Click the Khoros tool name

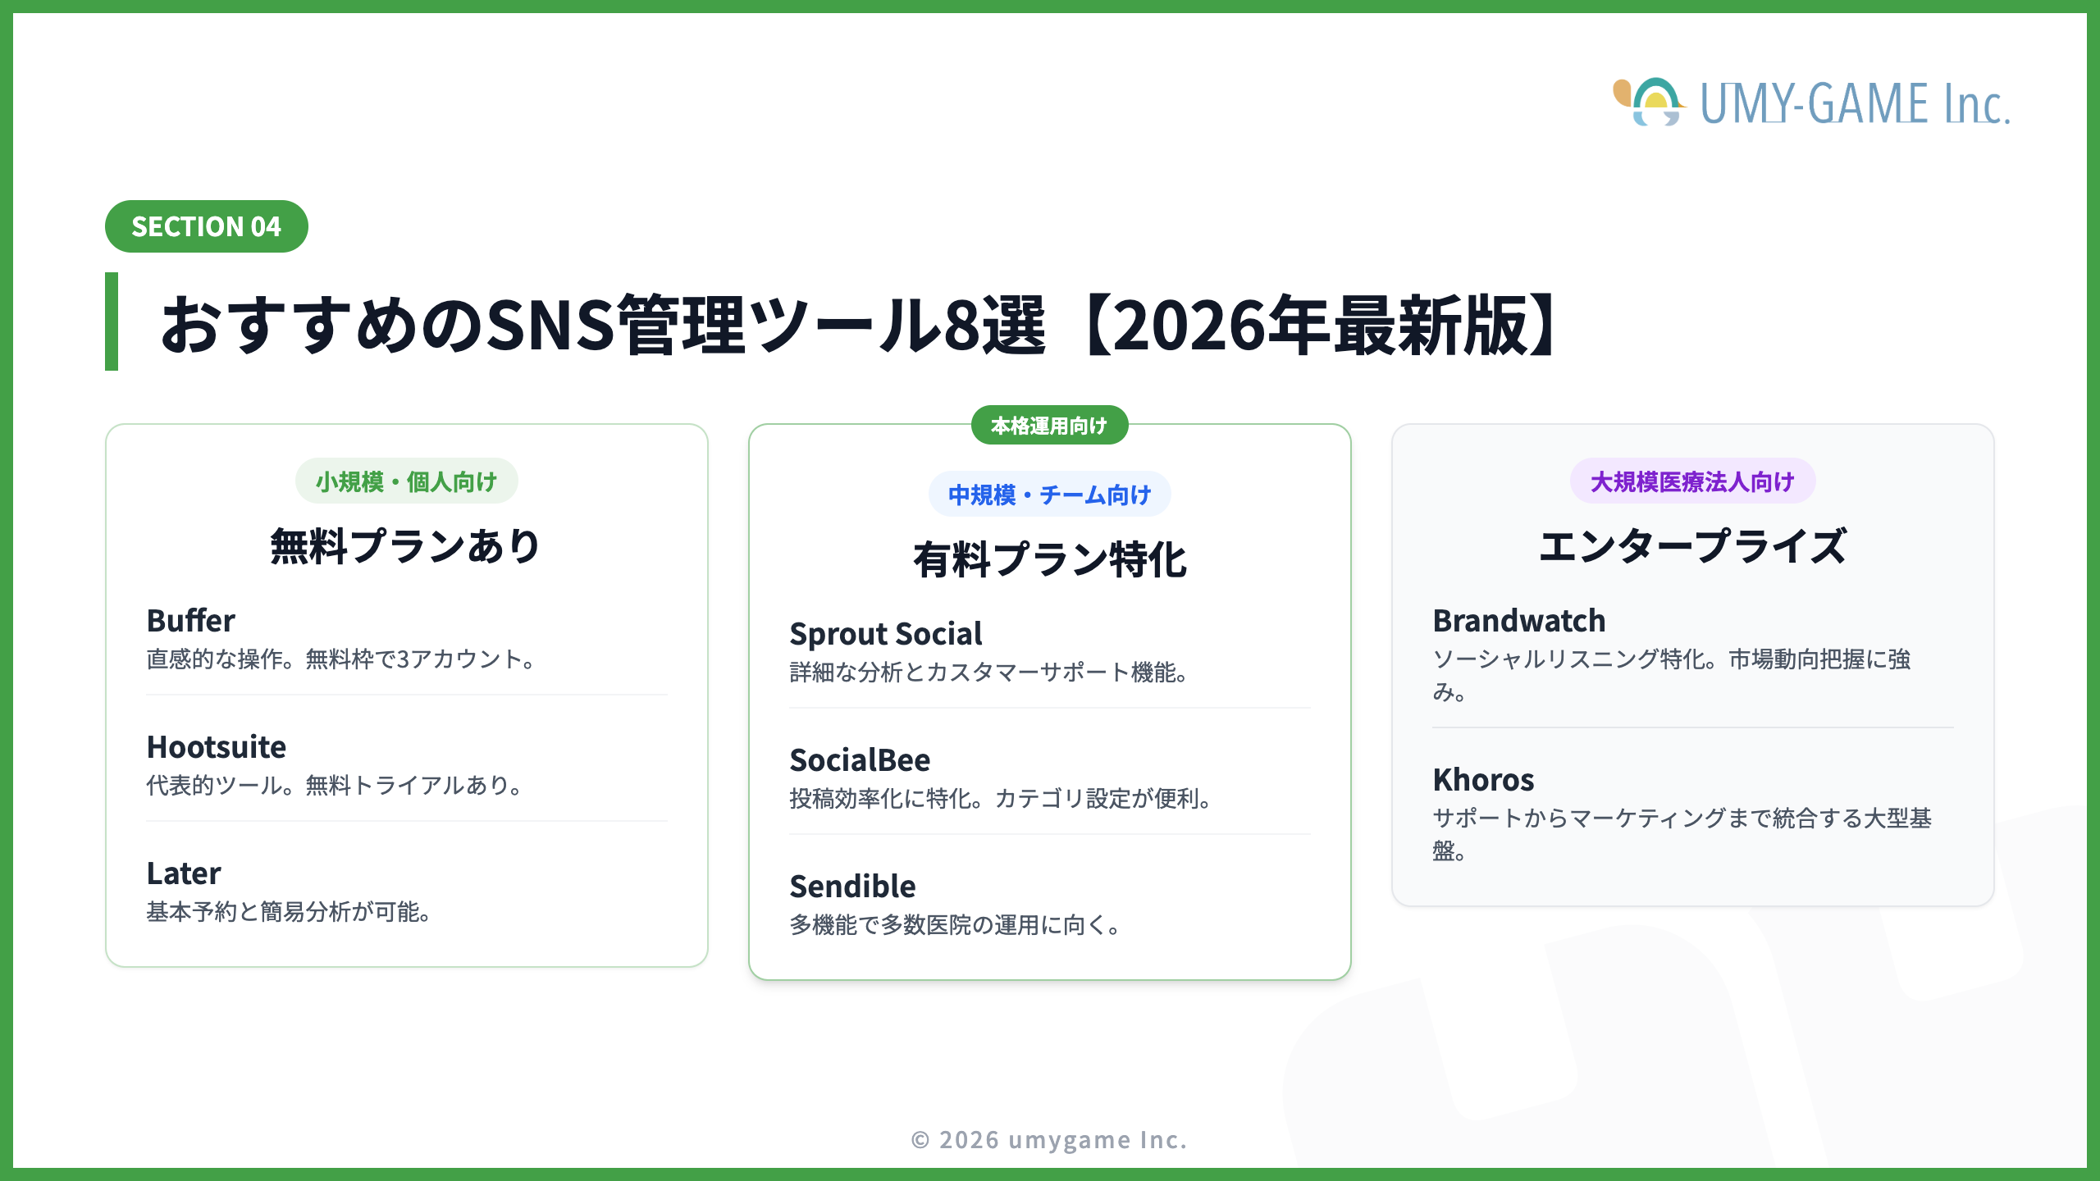1483,780
